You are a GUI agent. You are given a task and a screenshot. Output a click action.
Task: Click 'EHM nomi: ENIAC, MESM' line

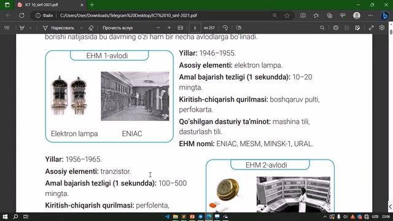click(x=246, y=144)
